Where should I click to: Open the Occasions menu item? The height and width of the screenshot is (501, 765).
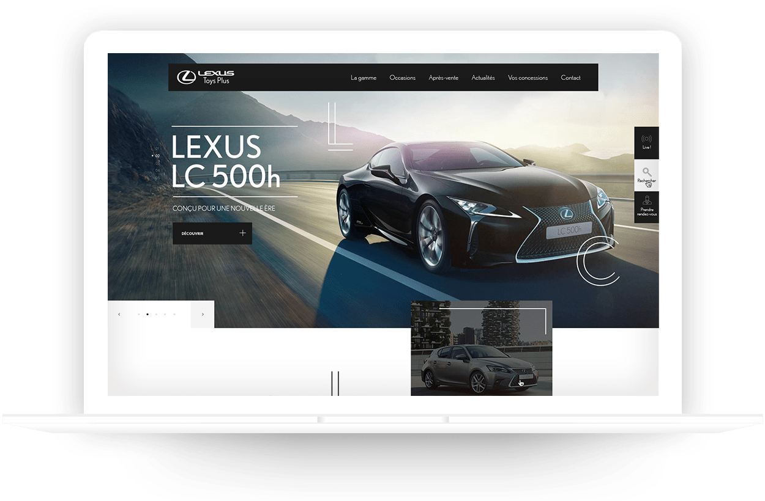(402, 78)
